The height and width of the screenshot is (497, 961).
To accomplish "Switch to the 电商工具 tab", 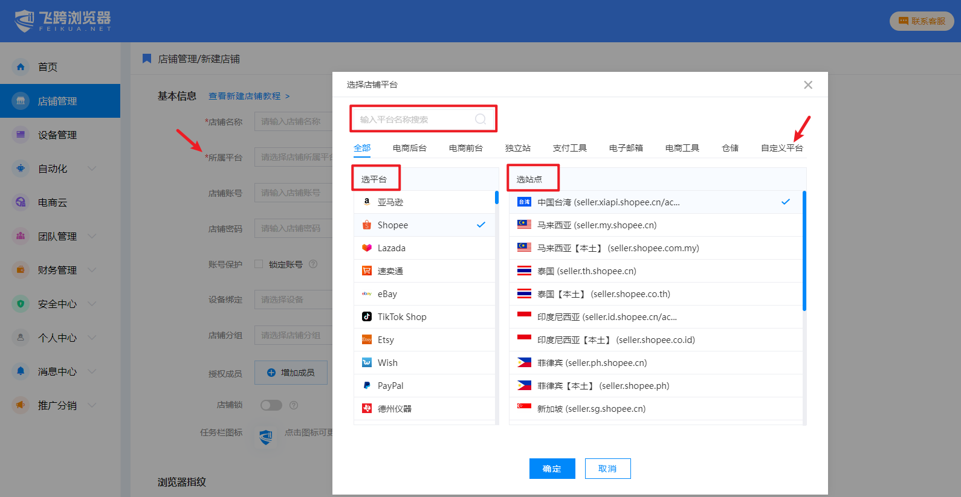I will pyautogui.click(x=682, y=148).
